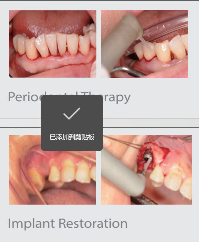Image resolution: width=199 pixels, height=242 pixels.
Task: Click the 已添加到剪贴板 toast message text
Action: [x=72, y=137]
